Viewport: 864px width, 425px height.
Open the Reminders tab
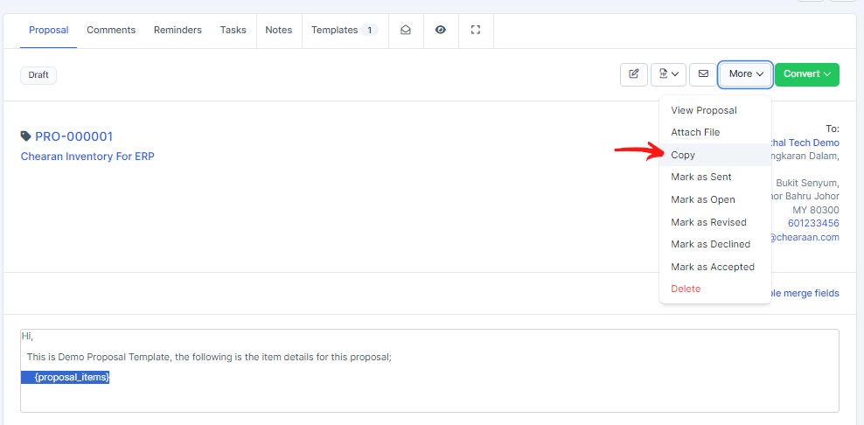(178, 30)
